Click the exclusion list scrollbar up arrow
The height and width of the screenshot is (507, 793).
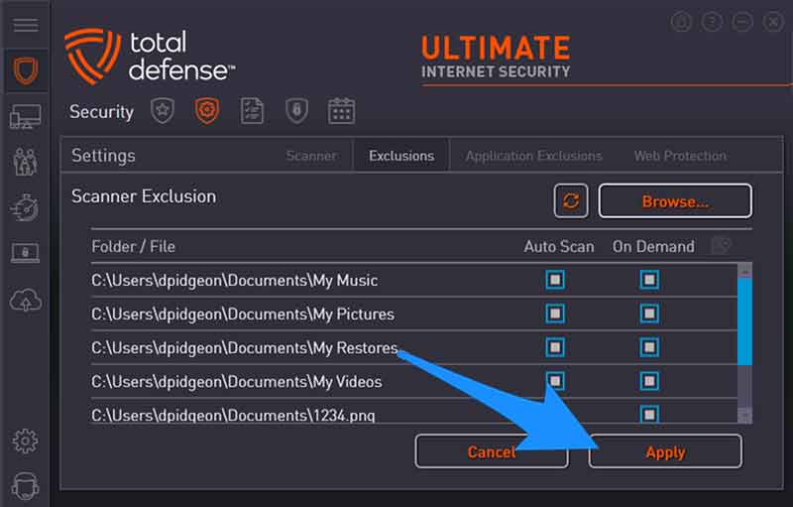tap(744, 271)
